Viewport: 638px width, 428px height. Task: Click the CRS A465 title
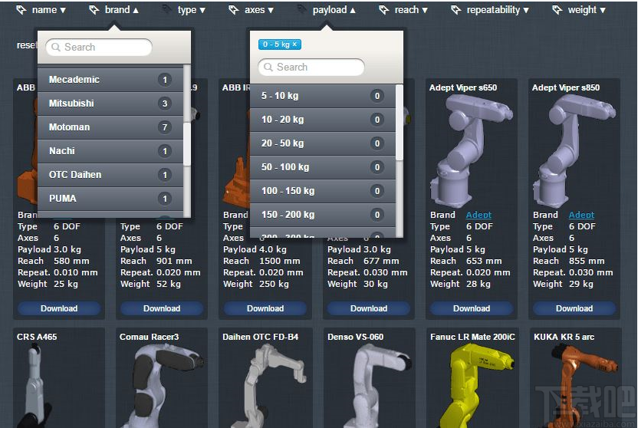pos(37,337)
